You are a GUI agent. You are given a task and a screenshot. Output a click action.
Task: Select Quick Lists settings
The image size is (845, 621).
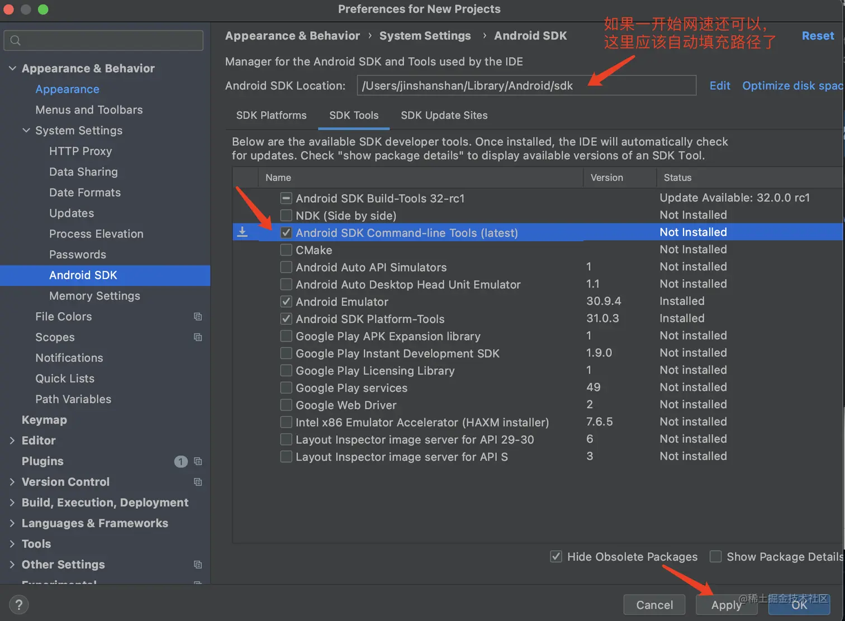pyautogui.click(x=65, y=379)
